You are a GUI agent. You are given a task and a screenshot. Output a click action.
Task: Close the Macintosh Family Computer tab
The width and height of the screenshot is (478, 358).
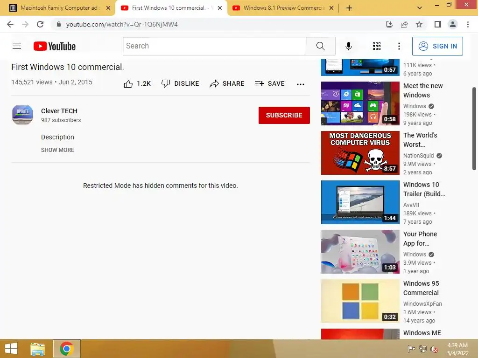tap(108, 8)
